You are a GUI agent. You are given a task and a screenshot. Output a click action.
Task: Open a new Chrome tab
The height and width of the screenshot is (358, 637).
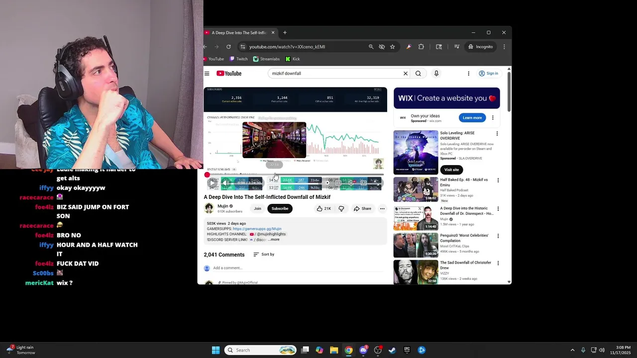[x=285, y=33]
